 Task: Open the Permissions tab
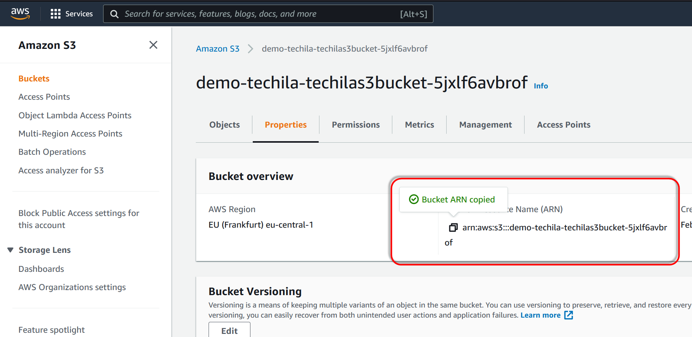tap(355, 125)
